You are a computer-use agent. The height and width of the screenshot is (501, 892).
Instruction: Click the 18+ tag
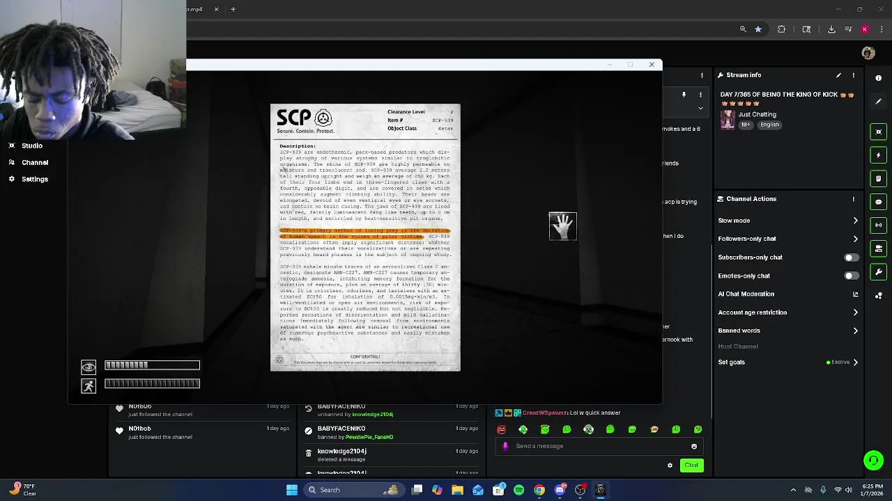(x=746, y=125)
